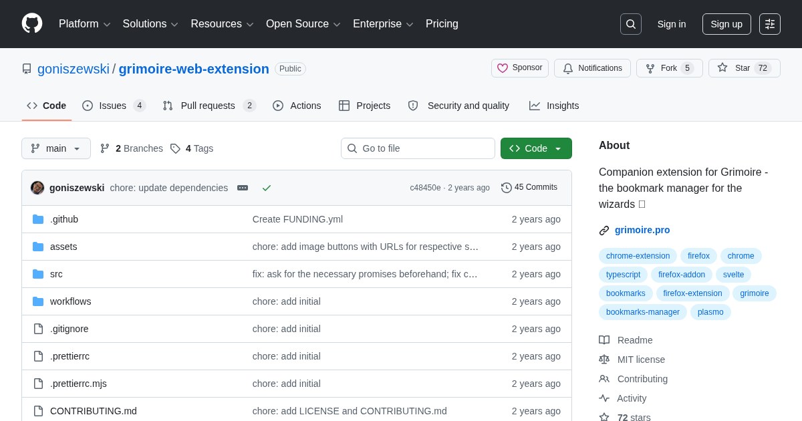Open grimoire-web-extension repository title link
802x421 pixels.
click(x=194, y=69)
